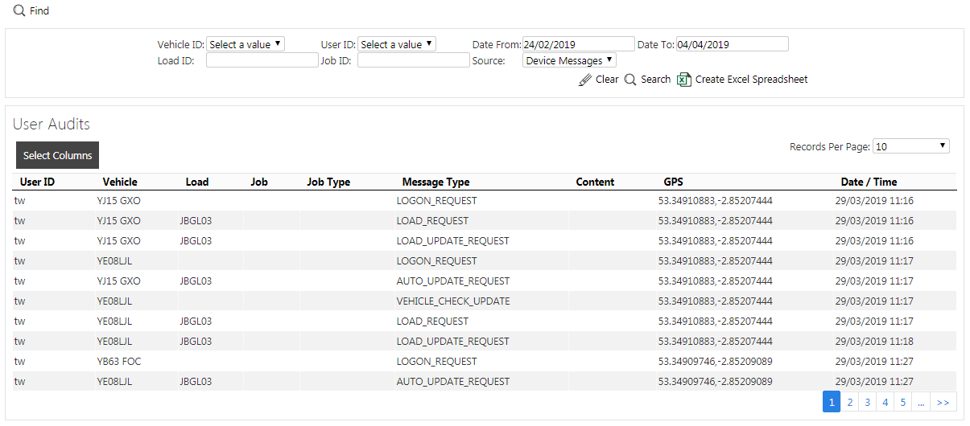Click the Excel spreadsheet icon

coord(684,80)
